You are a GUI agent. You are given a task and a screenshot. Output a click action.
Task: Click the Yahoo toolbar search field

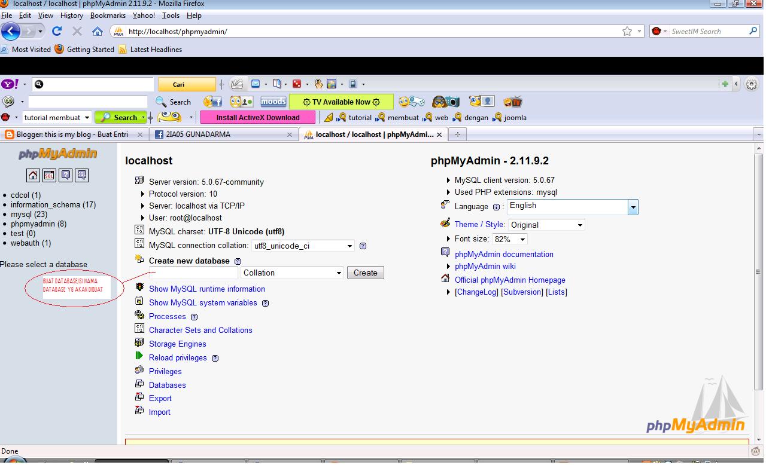[x=93, y=84]
